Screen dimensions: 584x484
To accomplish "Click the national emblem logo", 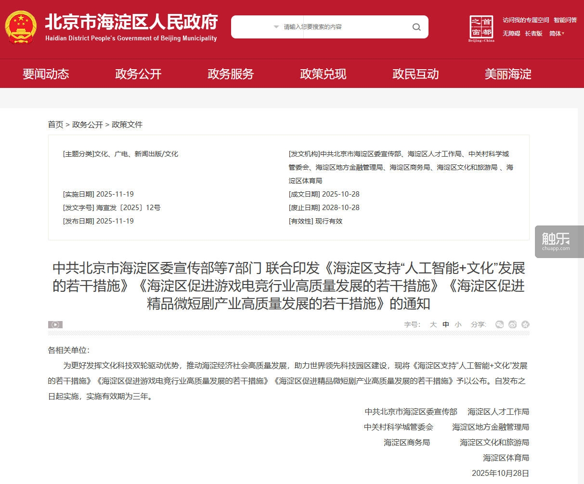I will click(21, 27).
